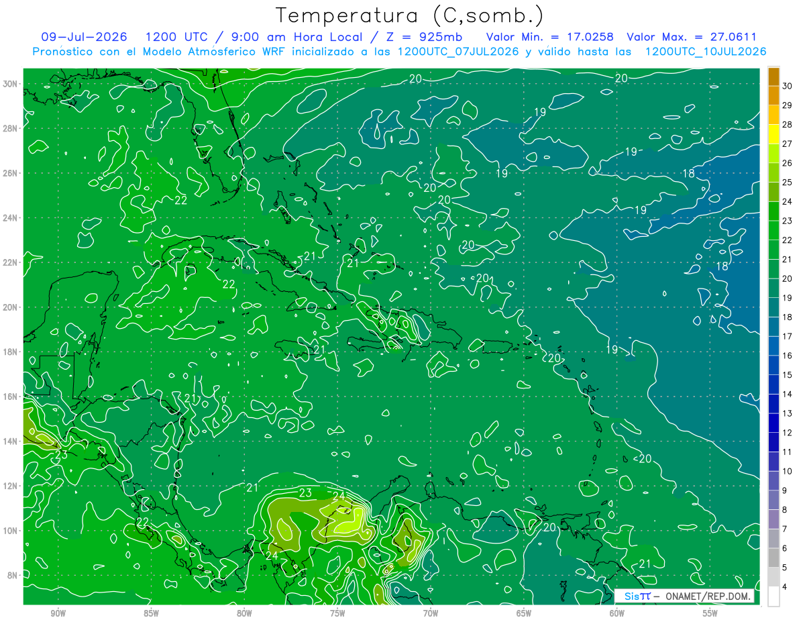
Task: Choose the dark blue legend swatch between 12 and 13
Action: [773, 423]
